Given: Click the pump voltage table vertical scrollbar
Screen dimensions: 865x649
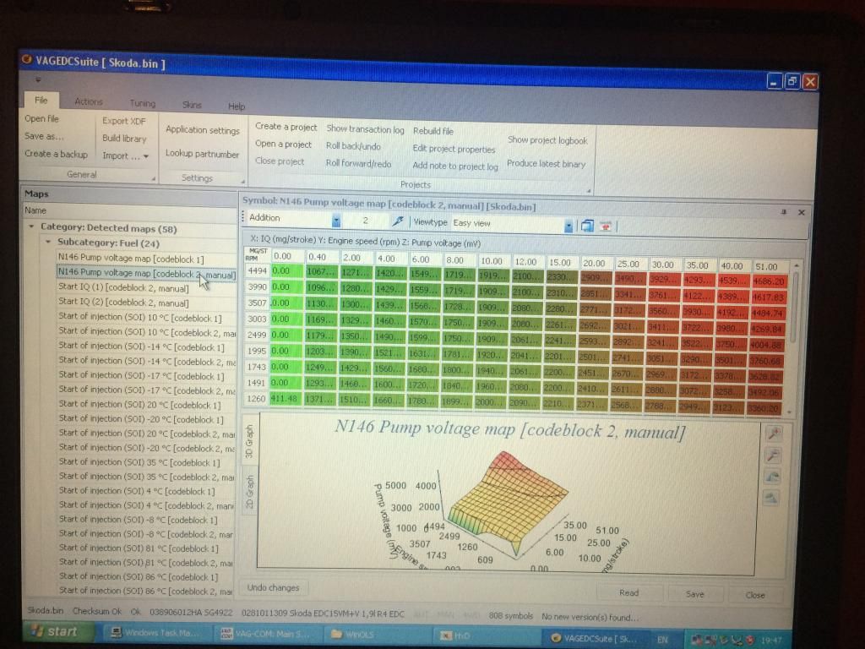Looking at the screenshot, I should (795, 338).
